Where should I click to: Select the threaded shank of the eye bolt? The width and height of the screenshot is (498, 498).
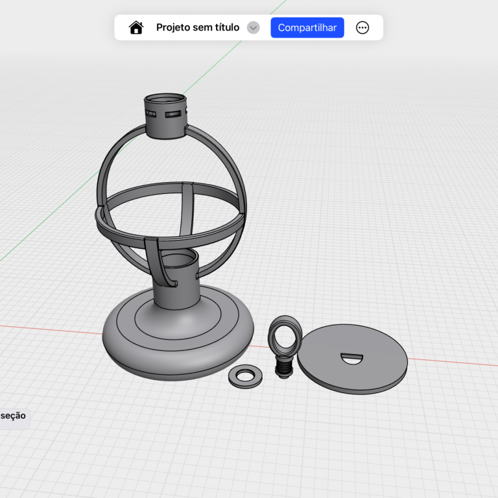pyautogui.click(x=283, y=368)
